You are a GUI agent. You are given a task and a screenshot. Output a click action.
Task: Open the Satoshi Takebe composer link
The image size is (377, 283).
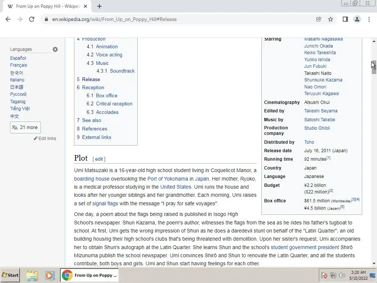click(320, 120)
